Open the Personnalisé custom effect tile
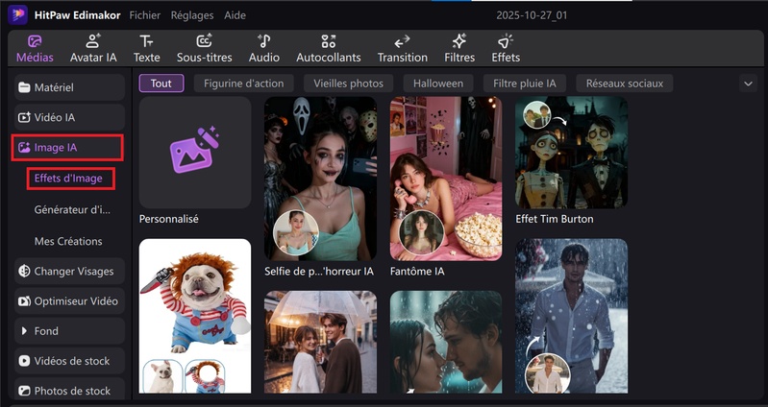Viewport: 768px width, 407px height. click(x=195, y=153)
